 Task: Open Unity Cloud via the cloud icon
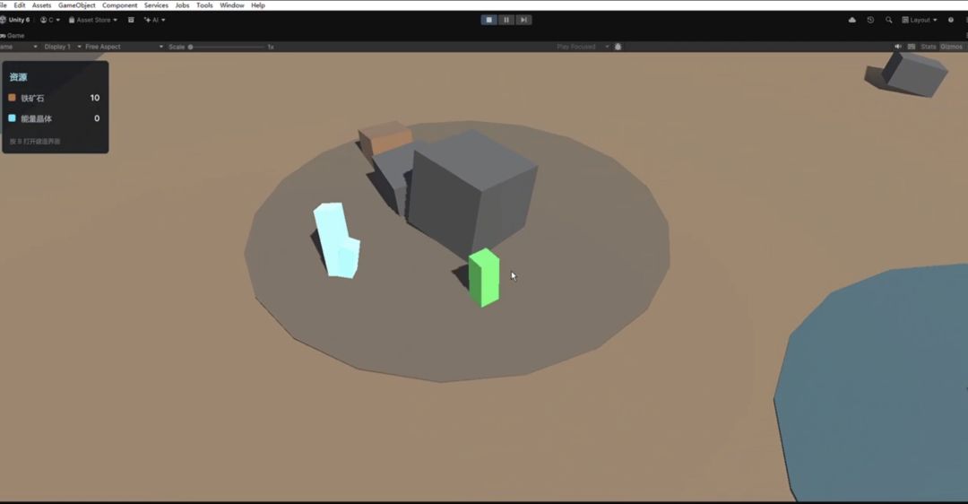(x=852, y=20)
